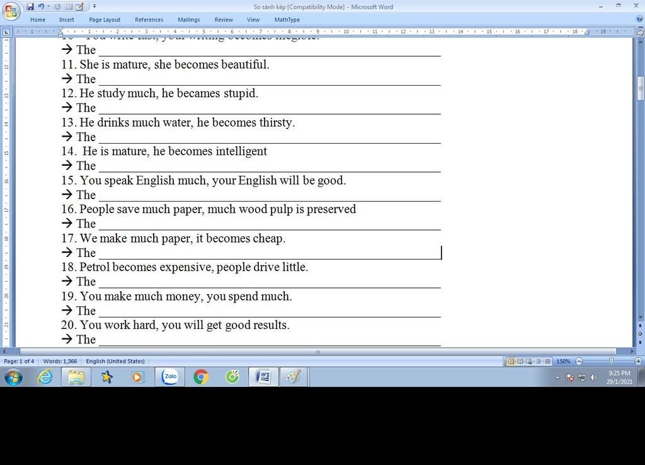Open the Office Button menu
This screenshot has height=465, width=645.
click(x=11, y=11)
